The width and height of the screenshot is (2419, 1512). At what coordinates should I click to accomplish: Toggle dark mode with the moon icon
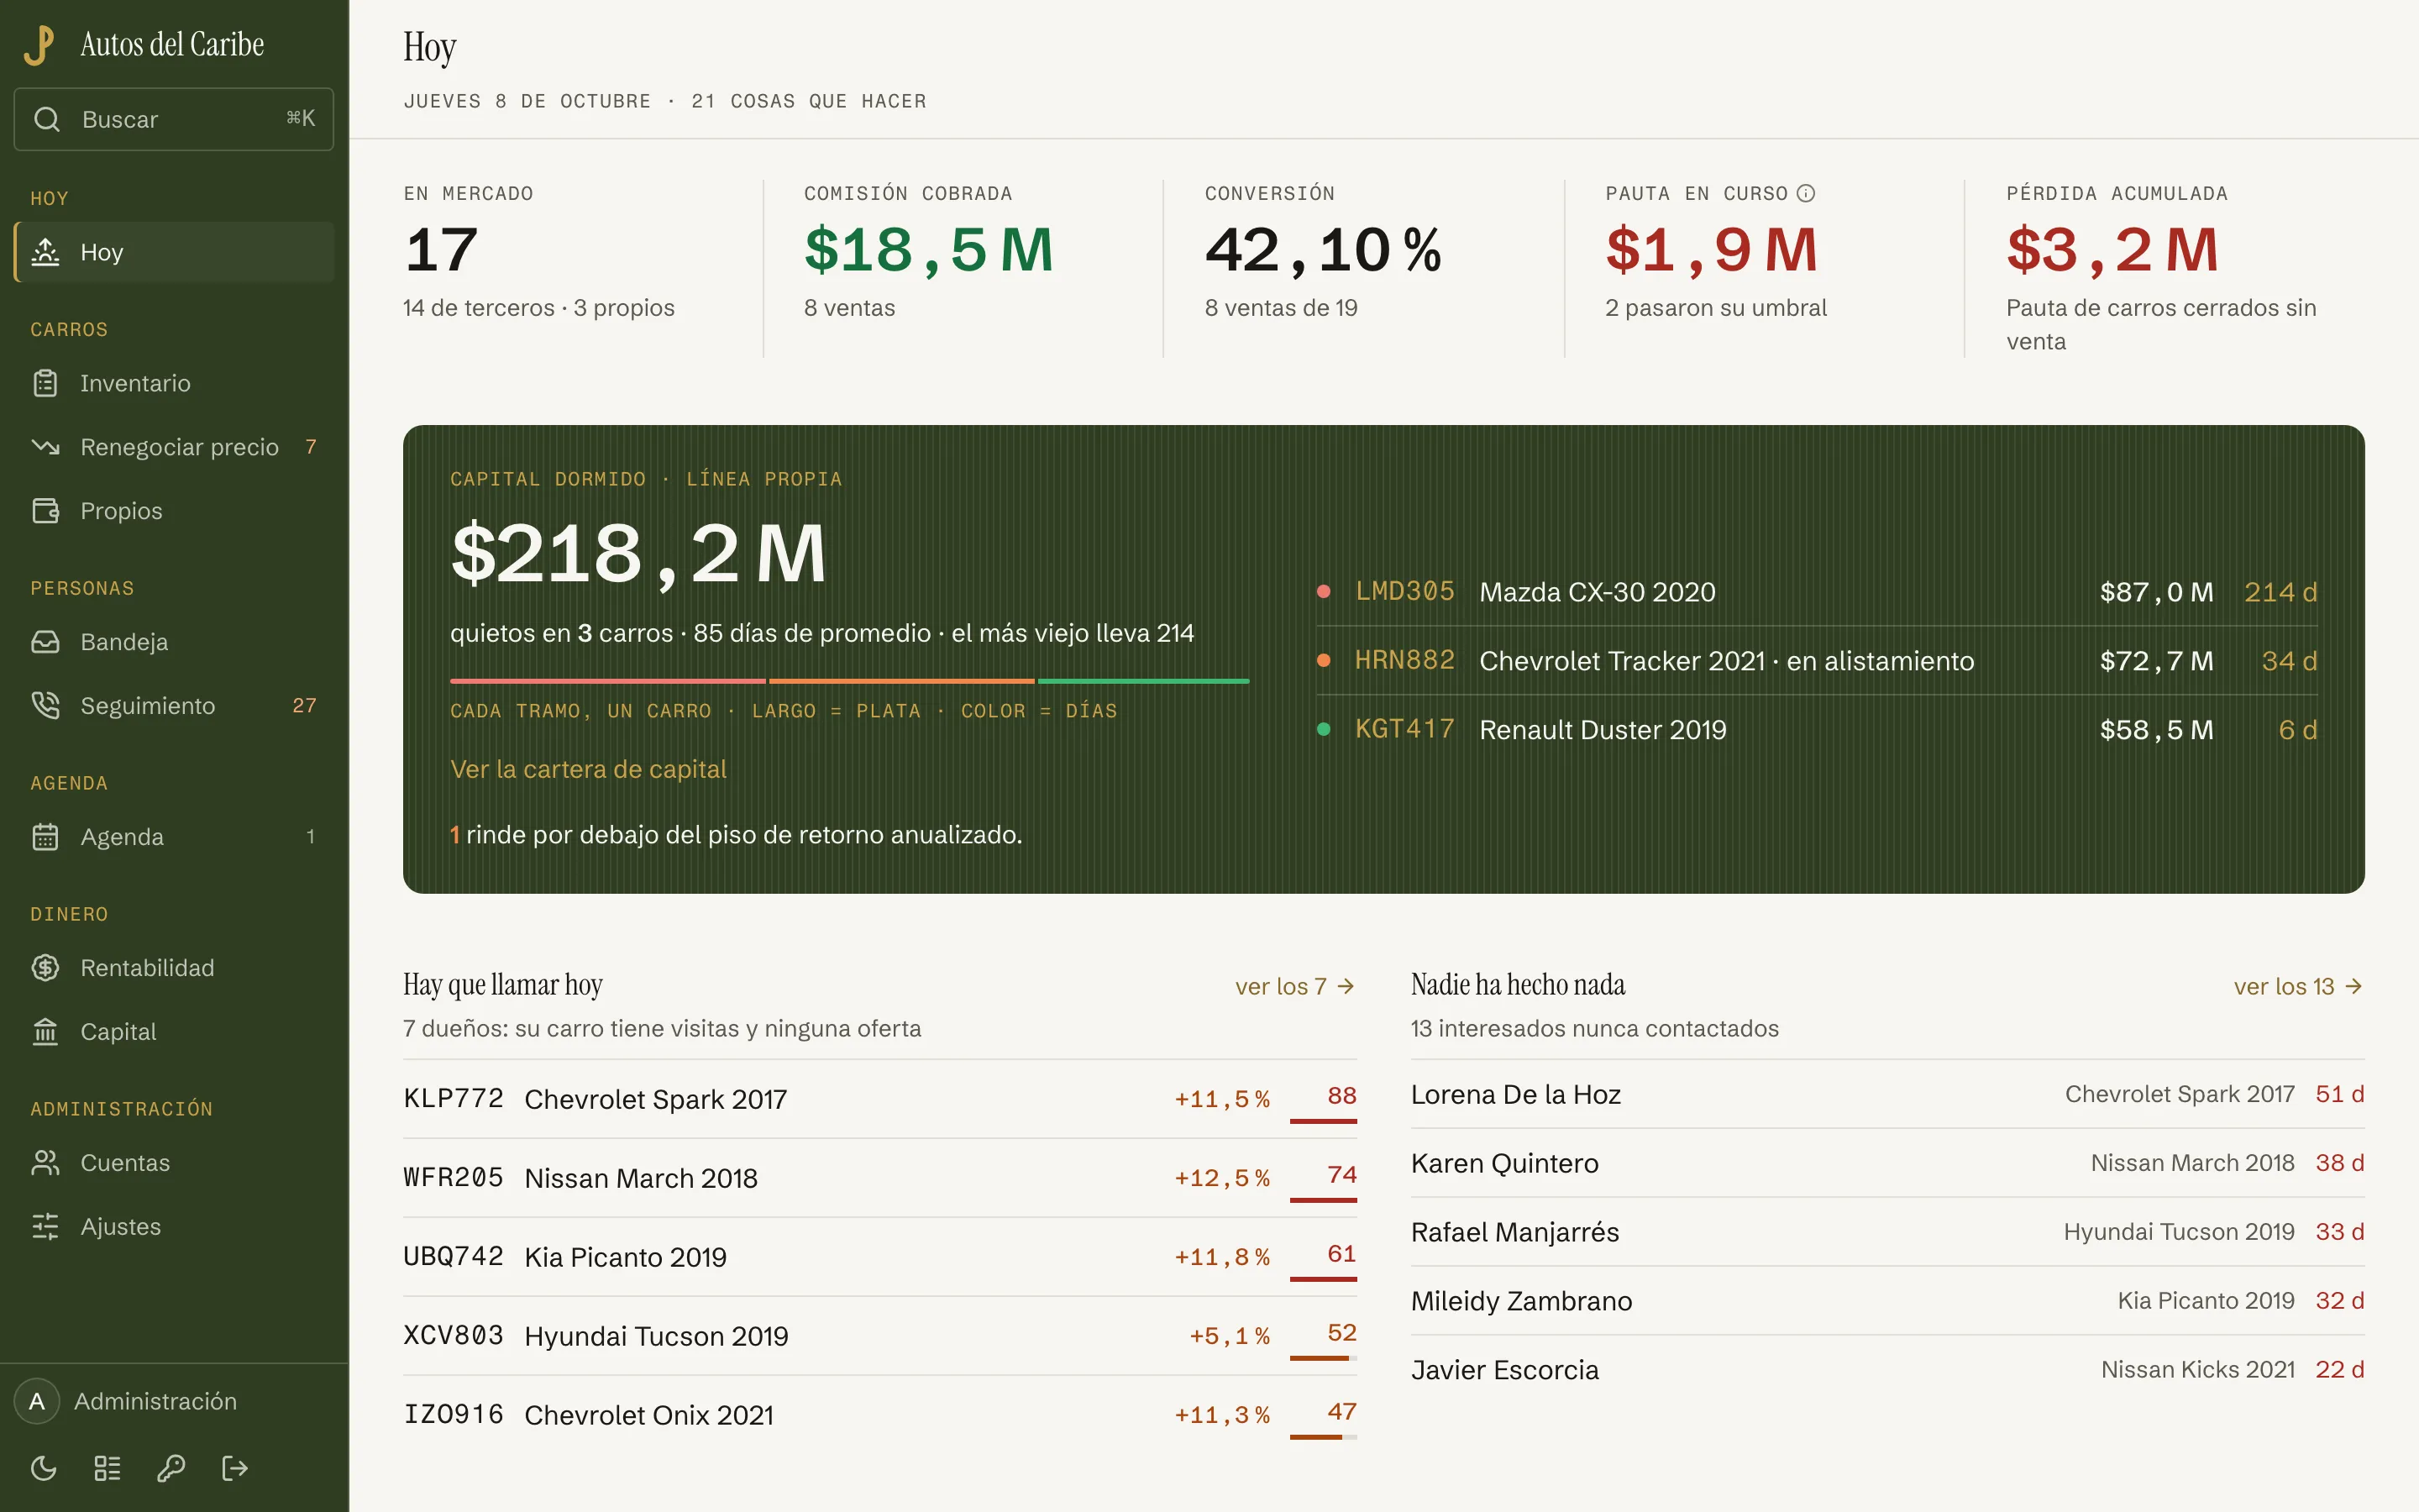(44, 1468)
